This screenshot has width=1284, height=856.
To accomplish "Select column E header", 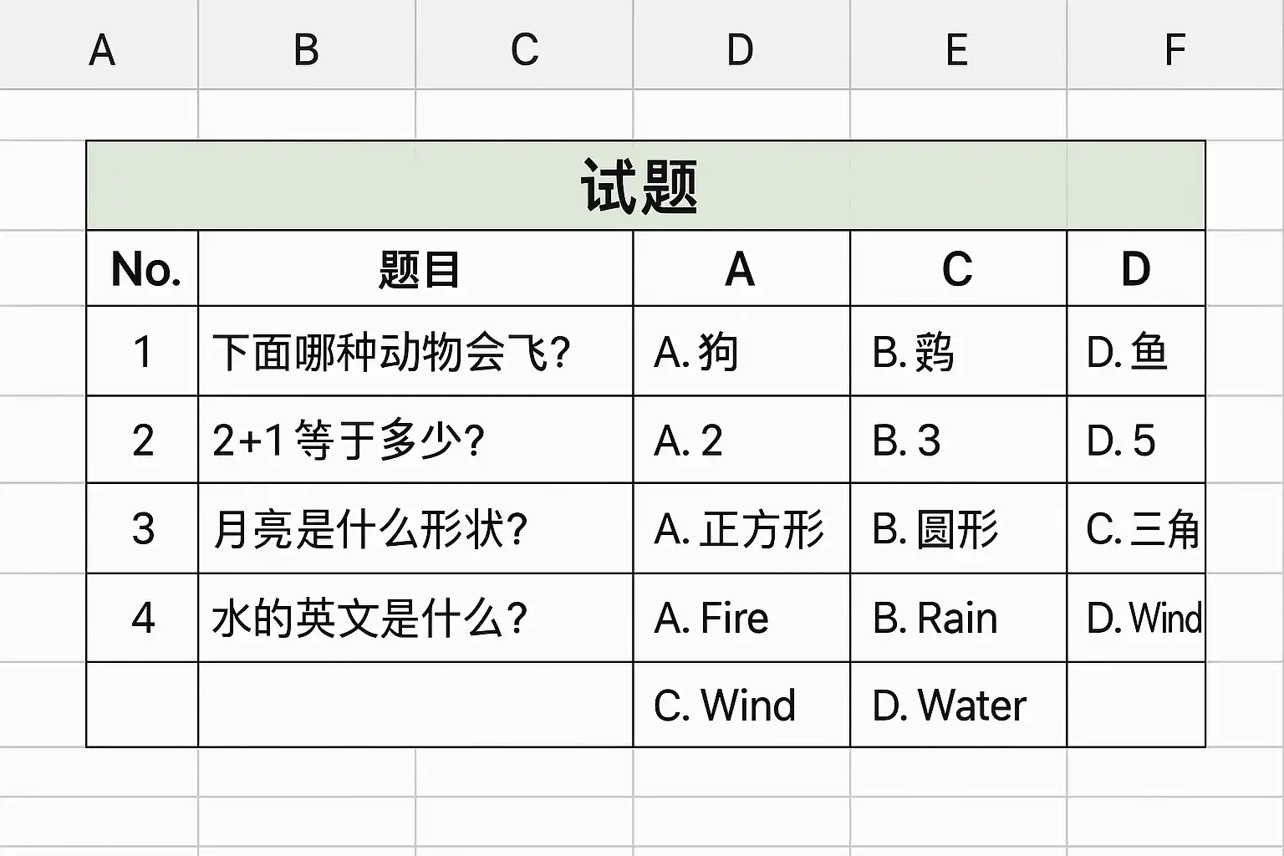I will coord(958,44).
